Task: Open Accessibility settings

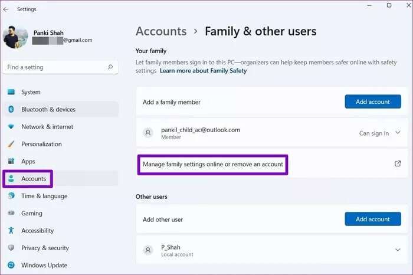Action: [61, 231]
